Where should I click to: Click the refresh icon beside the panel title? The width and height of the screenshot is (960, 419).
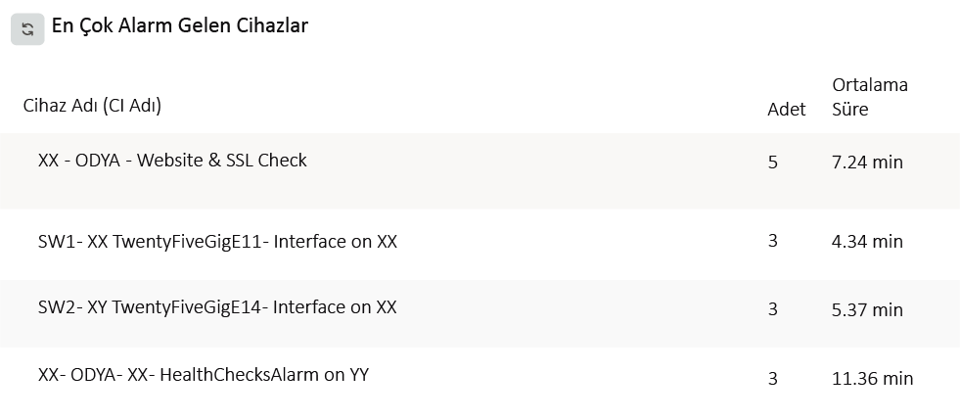click(x=27, y=29)
